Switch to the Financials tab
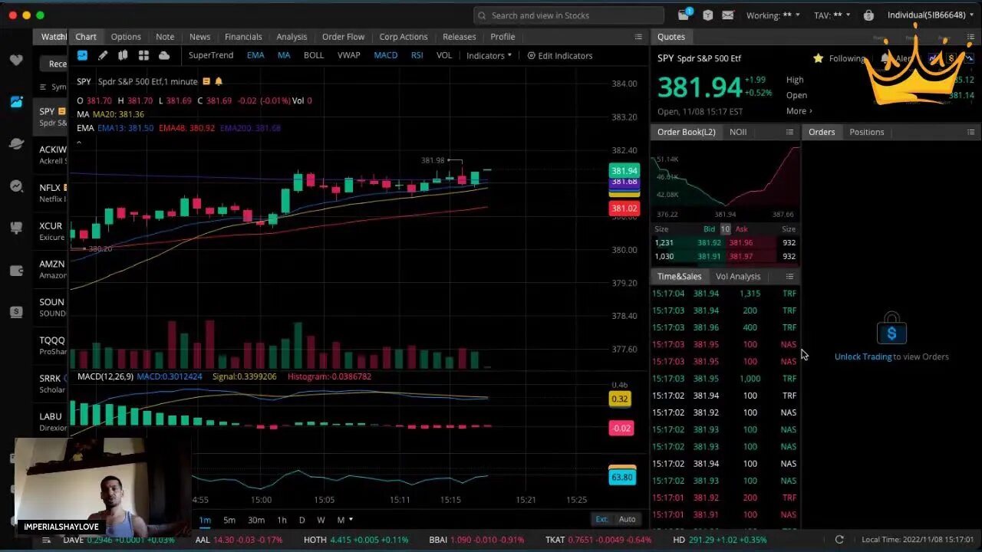 click(x=243, y=37)
